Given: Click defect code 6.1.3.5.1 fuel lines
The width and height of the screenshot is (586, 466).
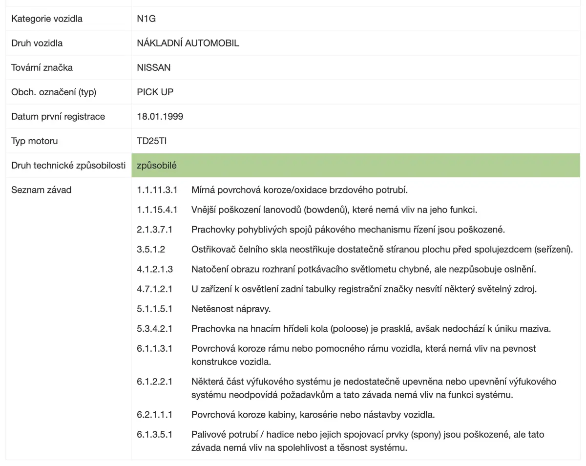Looking at the screenshot, I should coord(155,434).
